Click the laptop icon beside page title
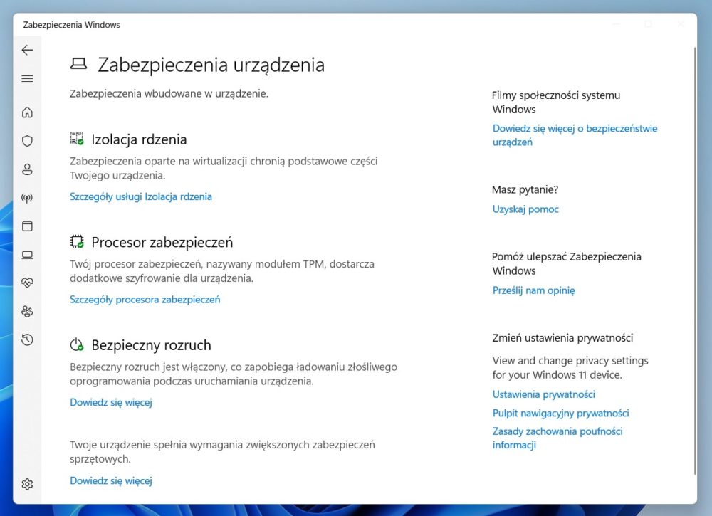The image size is (712, 516). pos(78,64)
